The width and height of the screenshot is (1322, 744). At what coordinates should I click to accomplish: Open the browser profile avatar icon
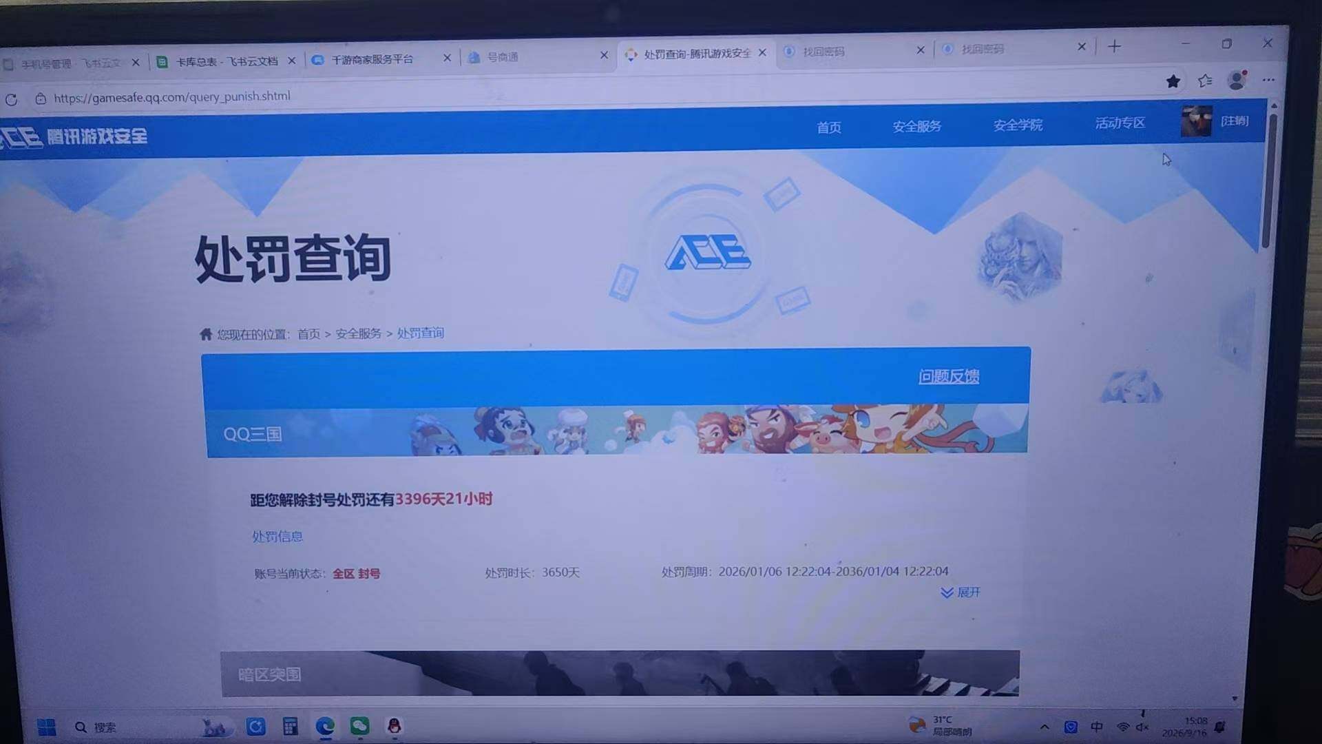(x=1237, y=80)
